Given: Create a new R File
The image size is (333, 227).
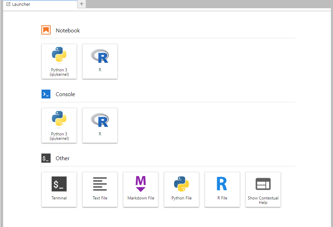Looking at the screenshot, I should click(x=222, y=189).
